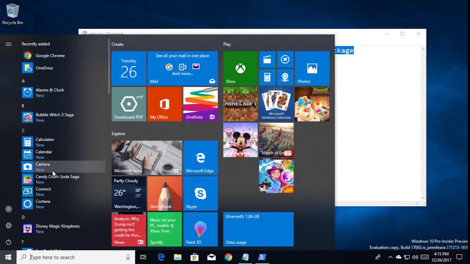This screenshot has height=264, width=470.
Task: Expand the Start menu hamburger button
Action: pyautogui.click(x=8, y=44)
